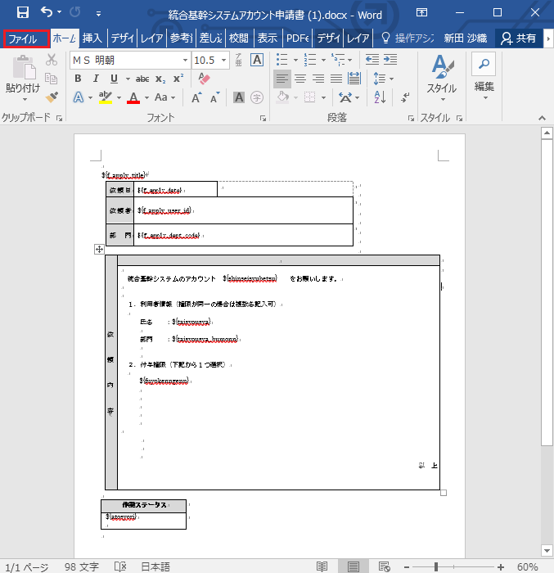Activate the Format Painter brush
Screen dimensions: 554x573
52,97
